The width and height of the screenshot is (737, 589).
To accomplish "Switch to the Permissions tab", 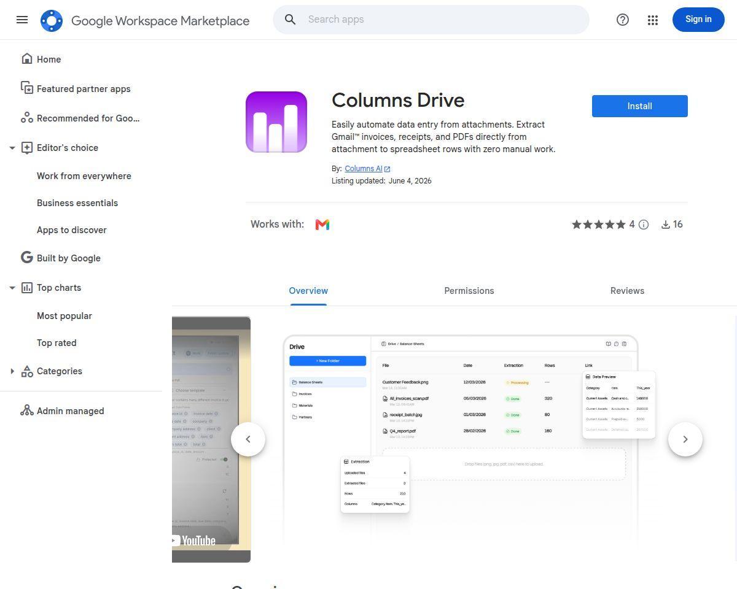I will (x=469, y=291).
